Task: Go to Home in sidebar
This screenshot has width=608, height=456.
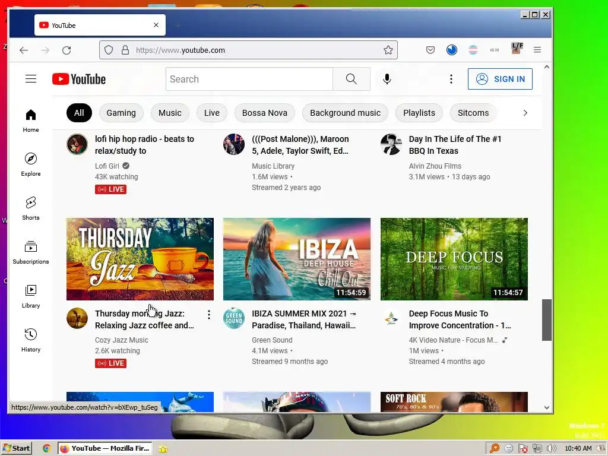Action: [31, 121]
